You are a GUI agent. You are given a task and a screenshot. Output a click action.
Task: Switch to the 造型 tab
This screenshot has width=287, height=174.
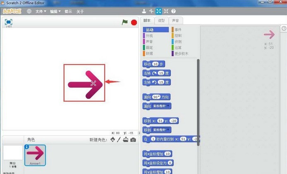click(x=161, y=20)
